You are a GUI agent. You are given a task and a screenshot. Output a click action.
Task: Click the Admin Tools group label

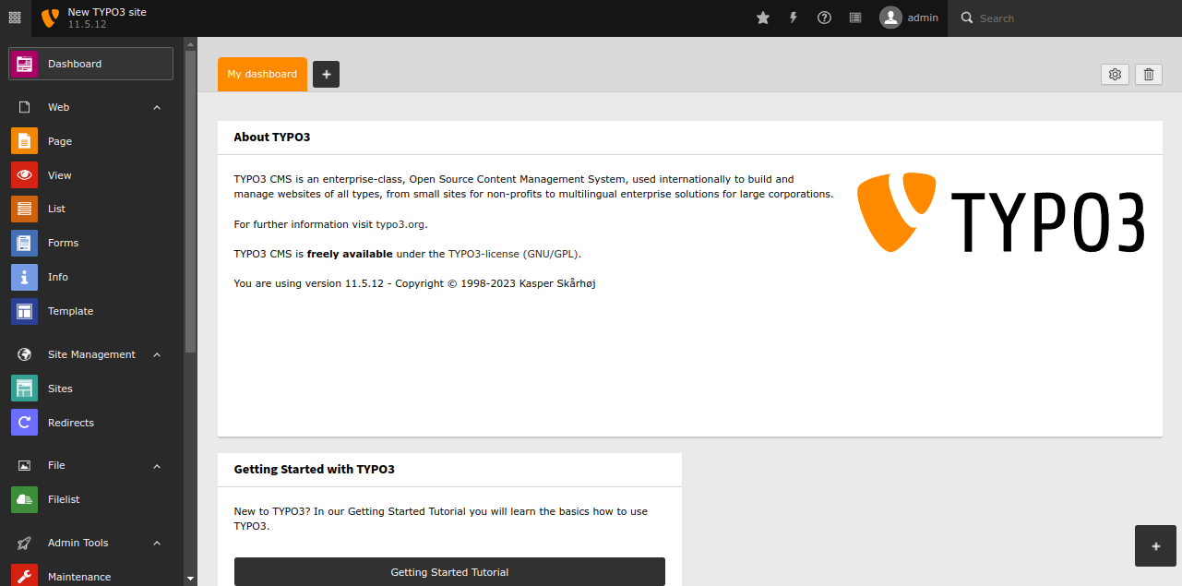78,543
